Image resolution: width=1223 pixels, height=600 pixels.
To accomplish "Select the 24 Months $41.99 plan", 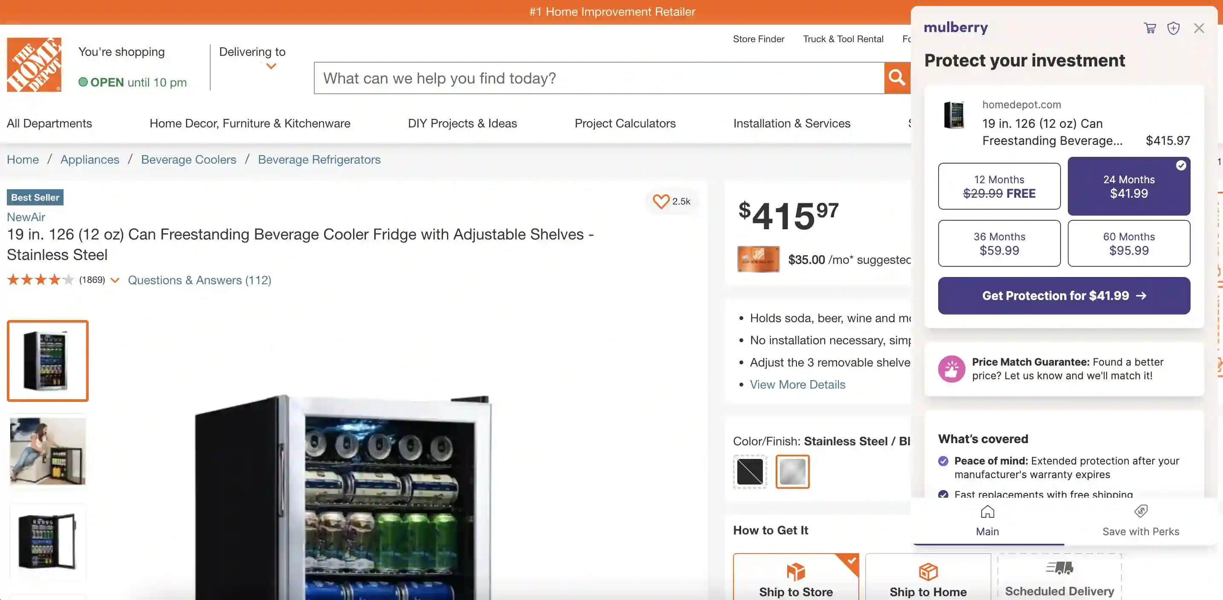I will pyautogui.click(x=1129, y=186).
